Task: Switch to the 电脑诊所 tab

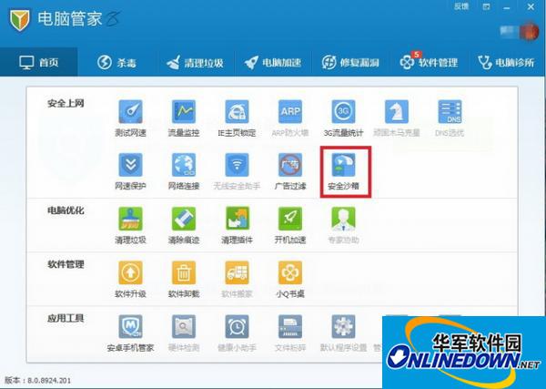Action: (x=507, y=62)
